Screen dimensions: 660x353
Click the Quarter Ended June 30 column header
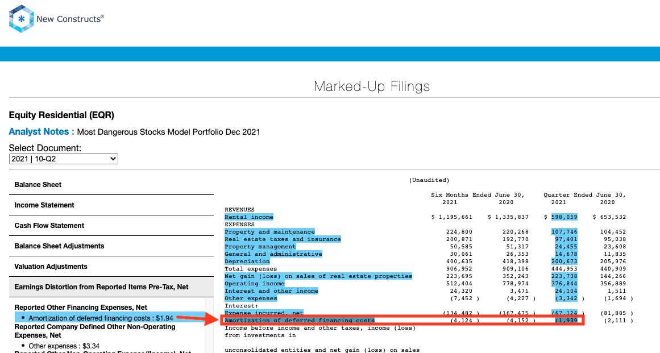coord(584,195)
